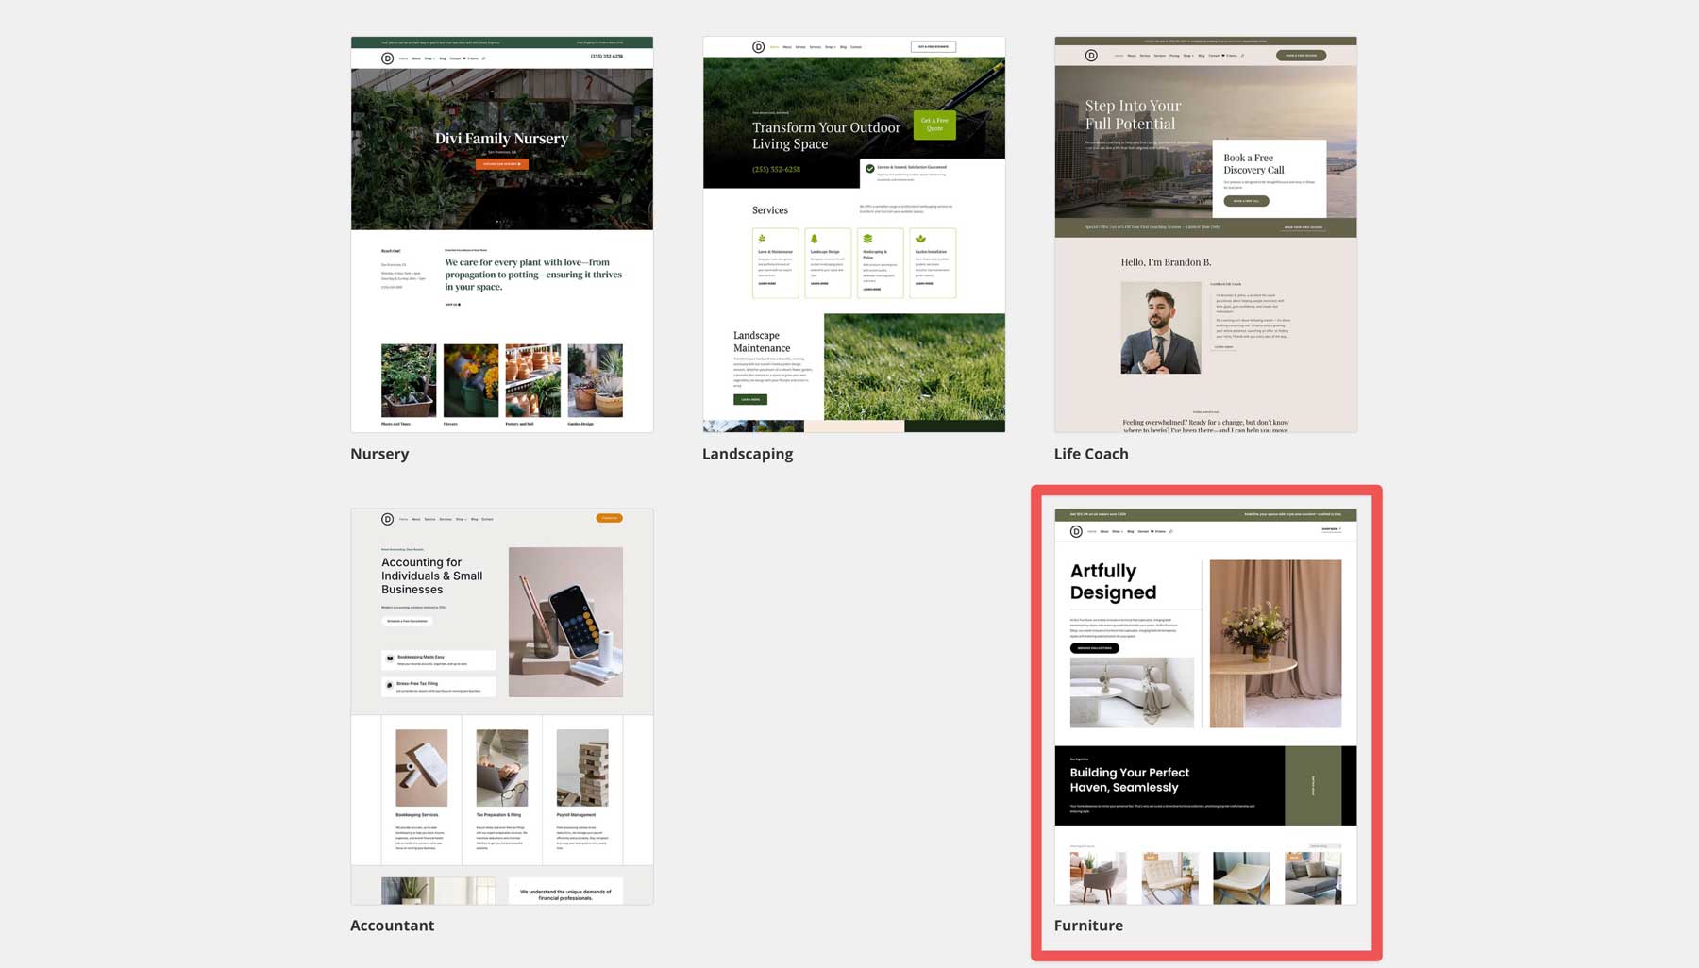Select About in the Furniture navigation menu

[x=1104, y=531]
